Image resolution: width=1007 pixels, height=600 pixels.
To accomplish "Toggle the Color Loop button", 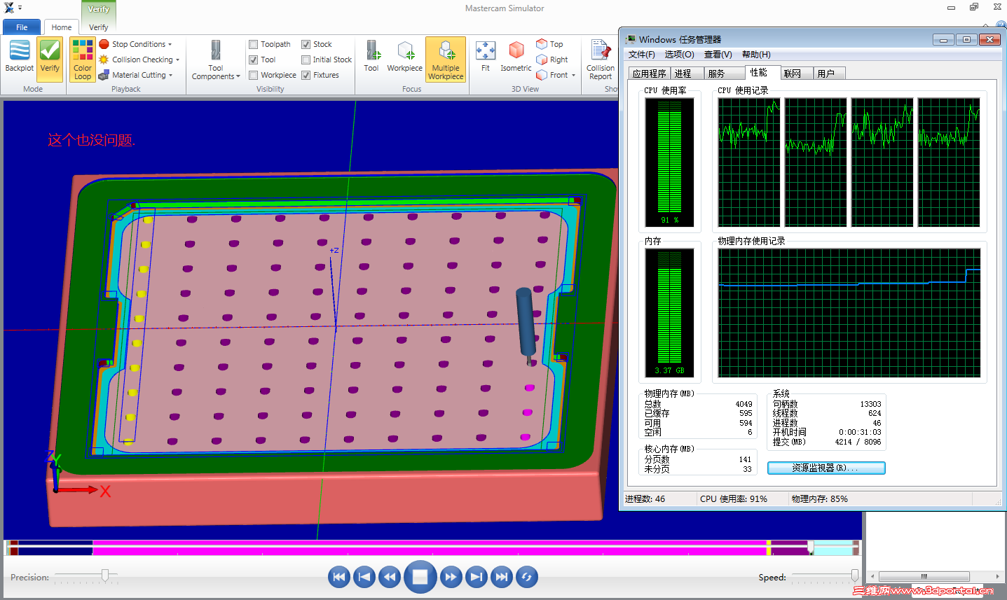I will [83, 60].
